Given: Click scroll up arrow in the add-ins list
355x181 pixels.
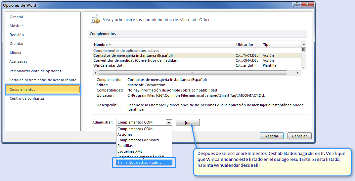Looking at the screenshot, I should (x=303, y=44).
